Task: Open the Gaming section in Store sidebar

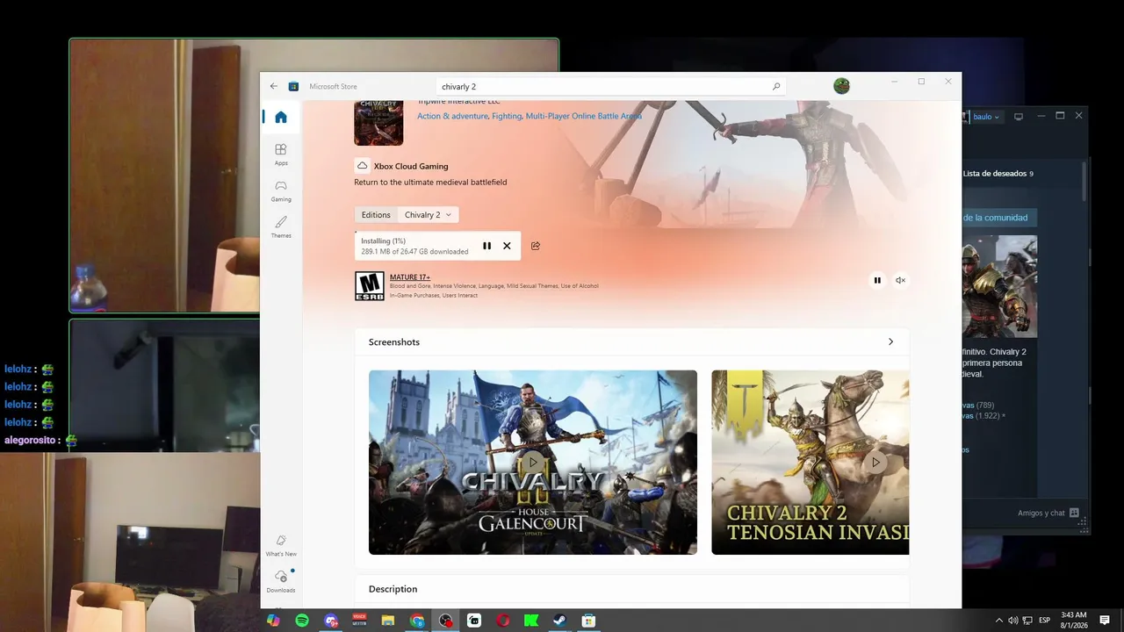Action: 281,190
